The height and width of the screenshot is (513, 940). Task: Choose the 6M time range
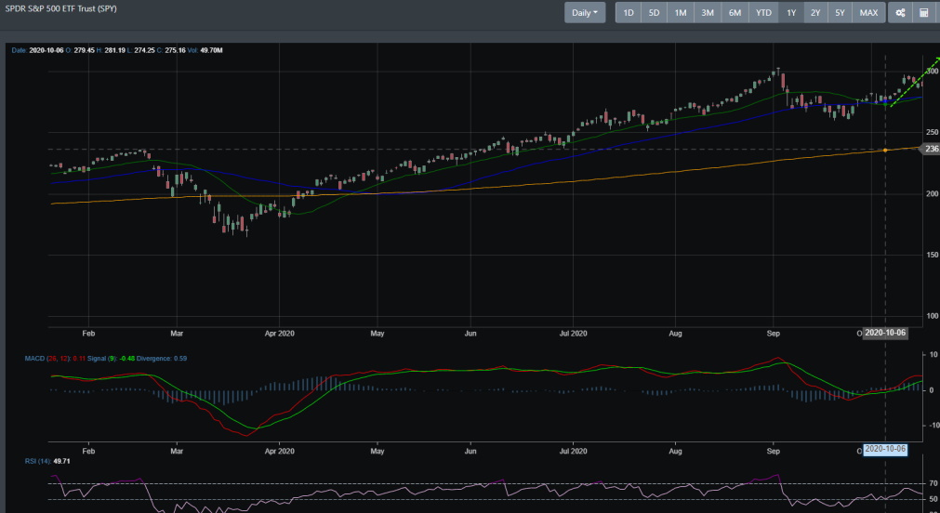click(735, 13)
